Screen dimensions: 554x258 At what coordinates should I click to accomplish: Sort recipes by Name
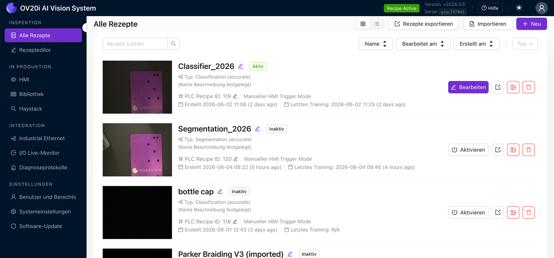coord(376,44)
